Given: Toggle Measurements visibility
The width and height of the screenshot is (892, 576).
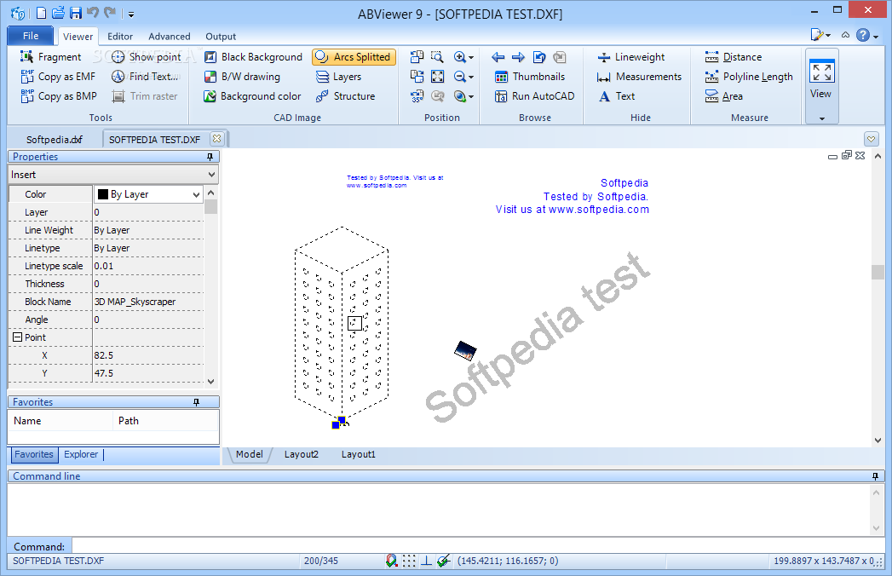Looking at the screenshot, I should click(639, 77).
